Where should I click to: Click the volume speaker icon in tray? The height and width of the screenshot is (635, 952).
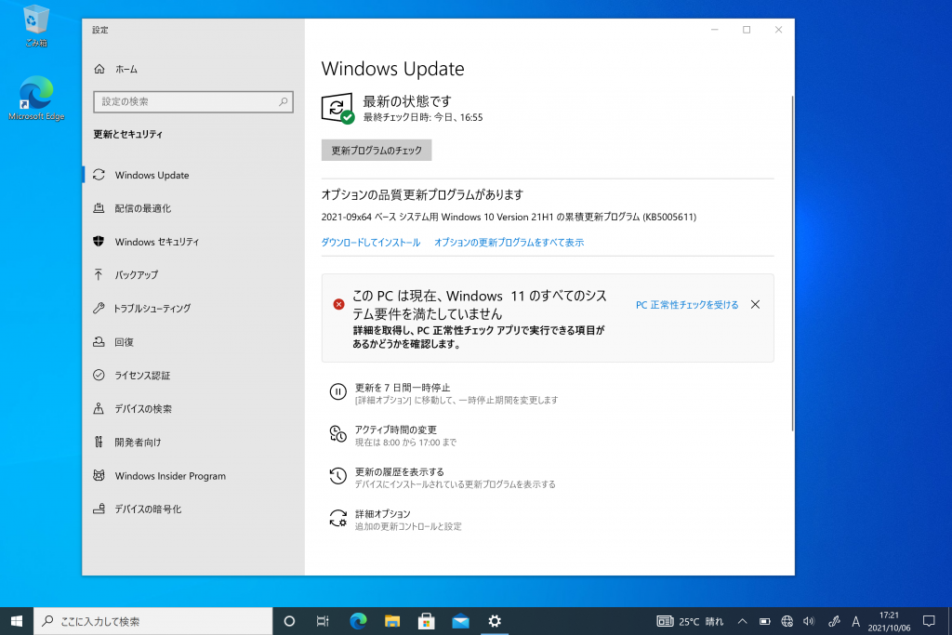click(809, 621)
